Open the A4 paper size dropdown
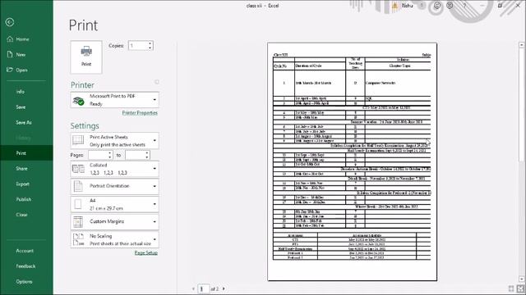 point(115,204)
